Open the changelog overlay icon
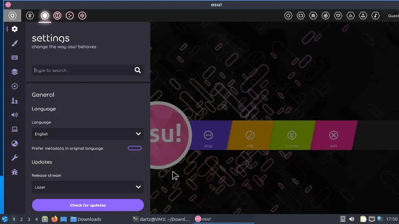Viewport: 399px width, 224px height. (x=301, y=16)
